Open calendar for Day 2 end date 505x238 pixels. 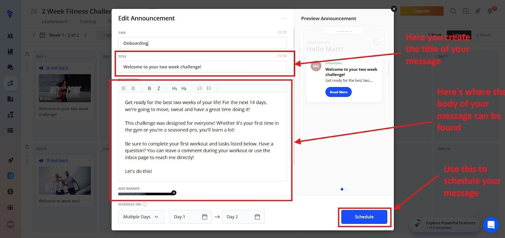click(x=257, y=217)
